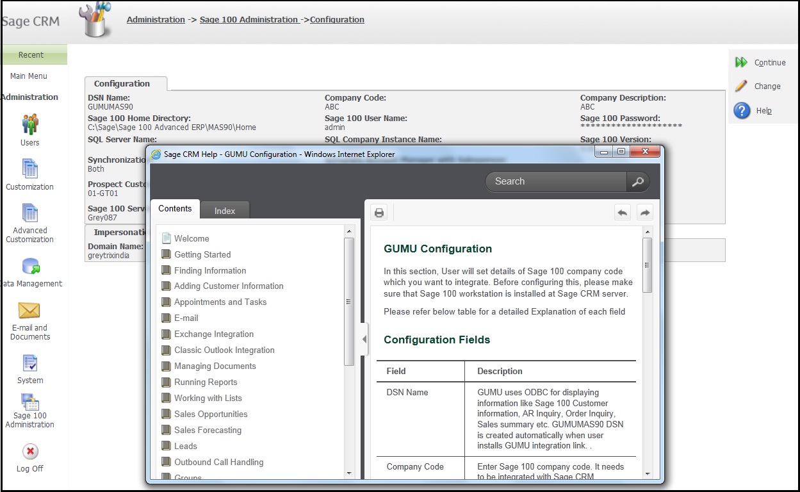Click the Log Off icon

pyautogui.click(x=29, y=452)
